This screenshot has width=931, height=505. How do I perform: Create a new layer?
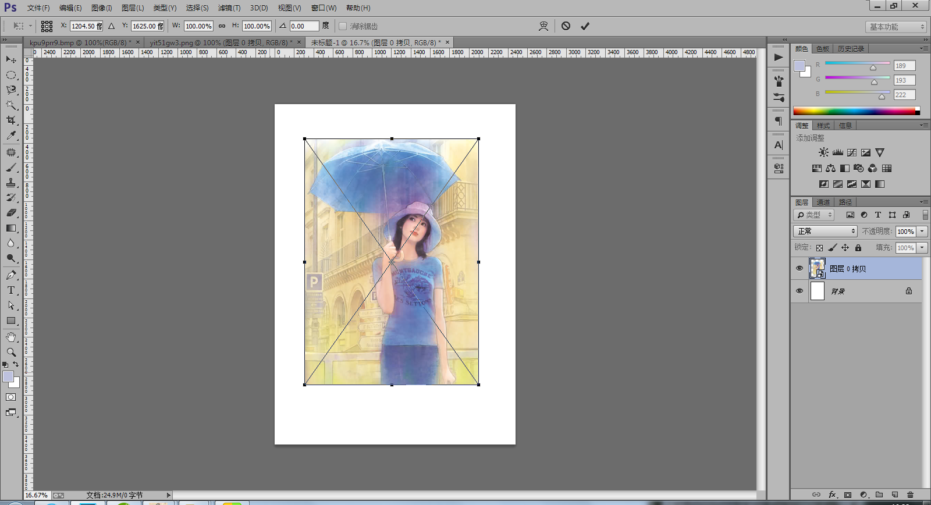(895, 495)
